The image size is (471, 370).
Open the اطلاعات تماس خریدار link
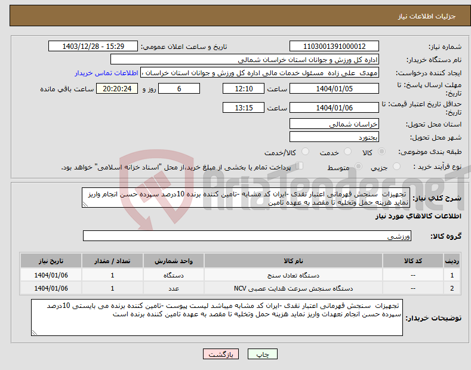[106, 73]
